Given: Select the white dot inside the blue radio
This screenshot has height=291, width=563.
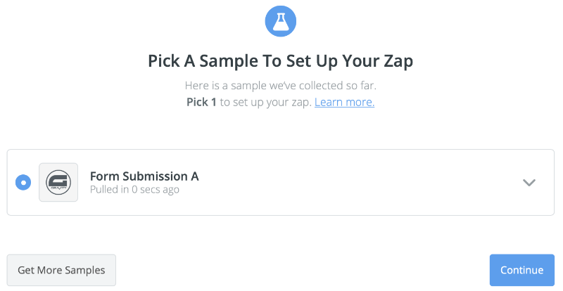Looking at the screenshot, I should point(23,182).
